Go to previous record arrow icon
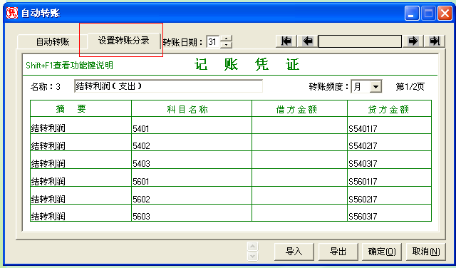The width and height of the screenshot is (456, 268). click(x=307, y=41)
